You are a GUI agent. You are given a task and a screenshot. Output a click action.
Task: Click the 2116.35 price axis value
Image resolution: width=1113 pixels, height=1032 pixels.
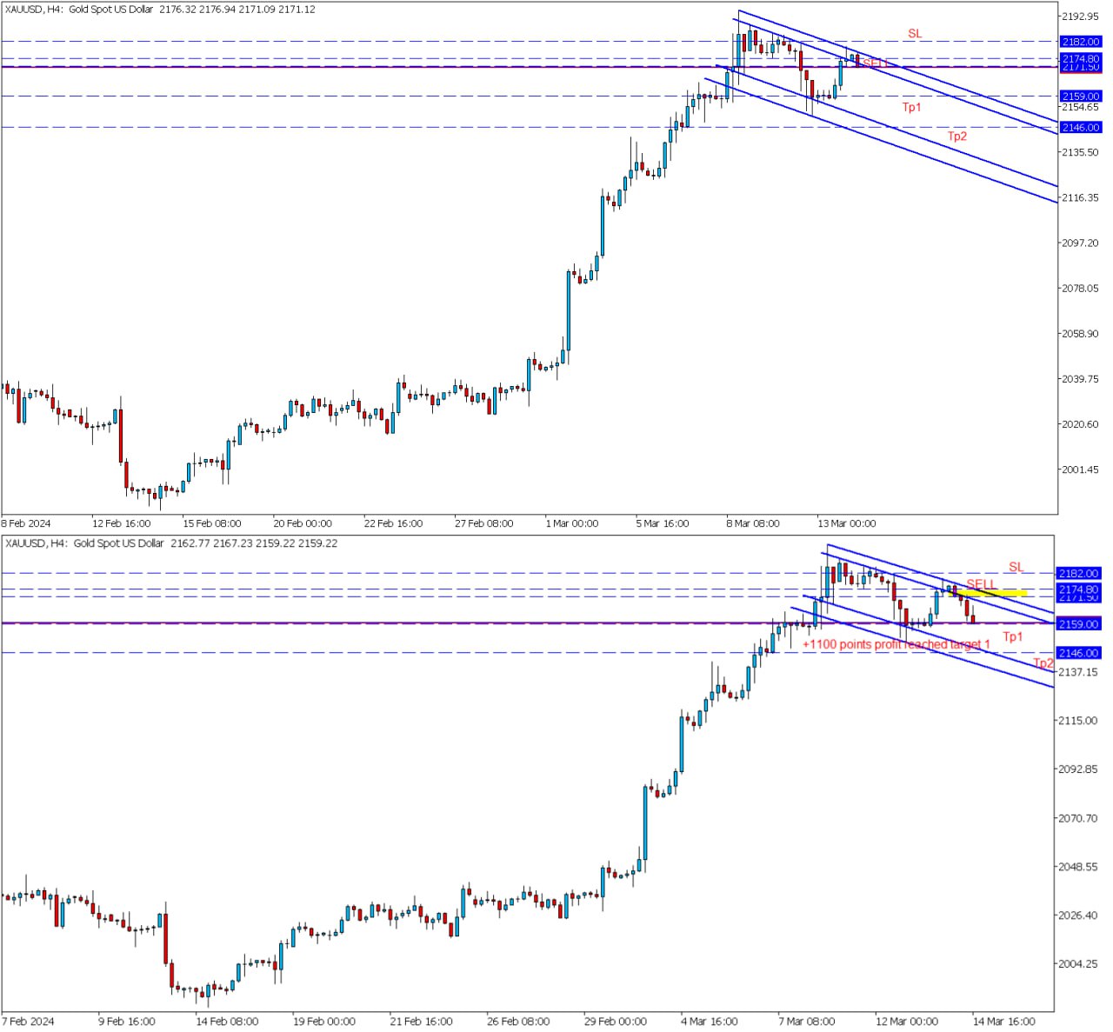[x=1080, y=197]
